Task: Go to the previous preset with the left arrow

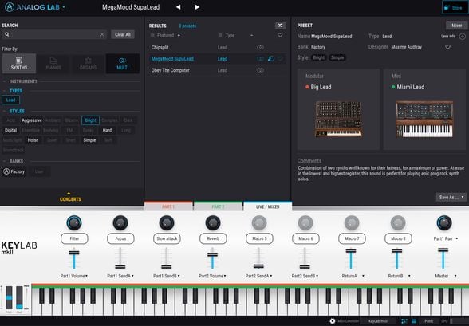Action: 179,7
